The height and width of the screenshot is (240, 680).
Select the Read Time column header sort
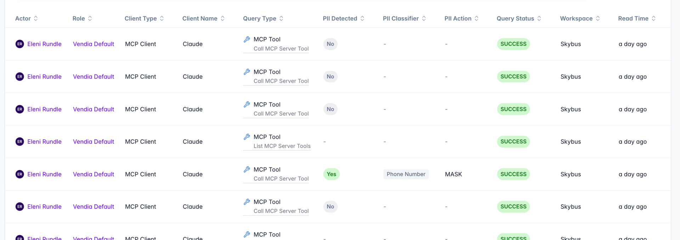[654, 18]
